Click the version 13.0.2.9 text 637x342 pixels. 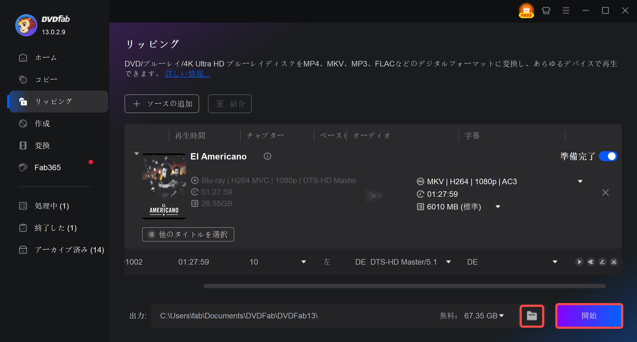pyautogui.click(x=53, y=32)
